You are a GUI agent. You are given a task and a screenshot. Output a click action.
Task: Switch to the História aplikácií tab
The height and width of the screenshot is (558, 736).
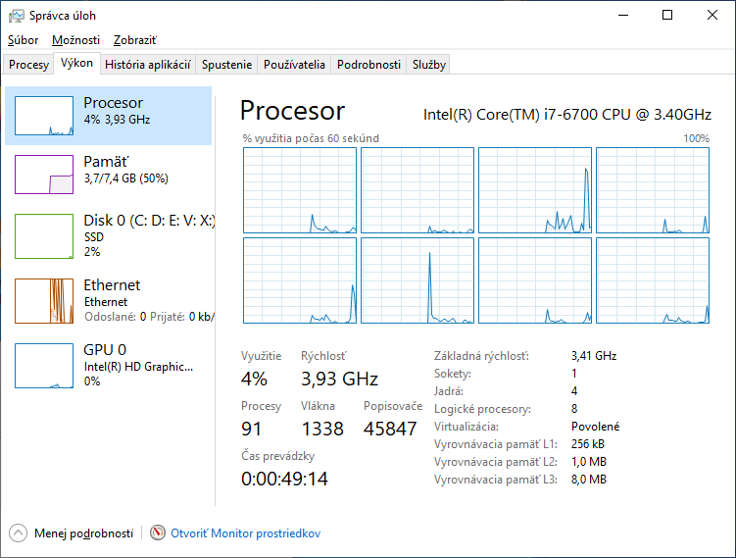click(x=147, y=65)
